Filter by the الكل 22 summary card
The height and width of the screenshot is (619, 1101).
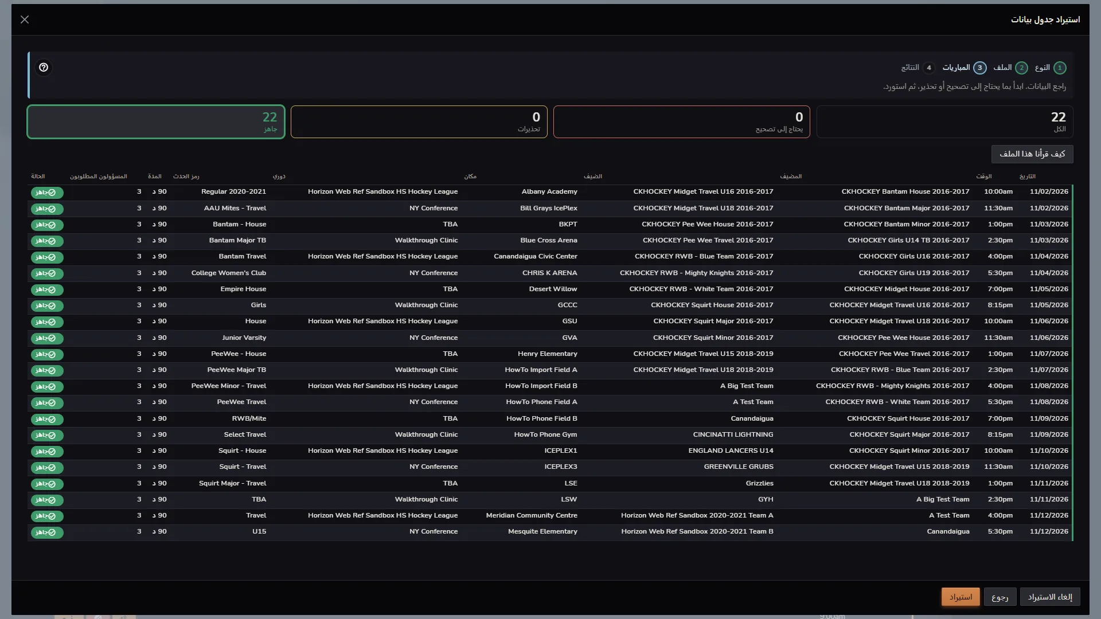(944, 122)
